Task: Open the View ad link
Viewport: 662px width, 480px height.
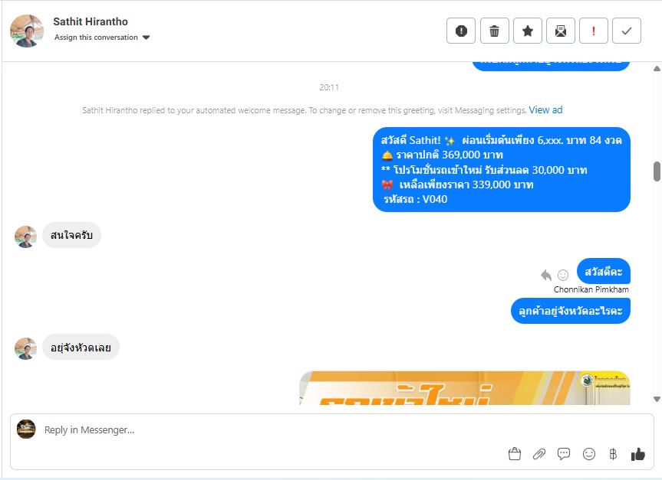Action: (545, 110)
